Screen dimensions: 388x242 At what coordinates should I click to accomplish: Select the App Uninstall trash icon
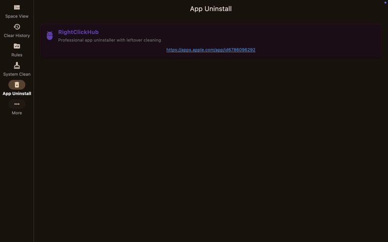click(17, 85)
